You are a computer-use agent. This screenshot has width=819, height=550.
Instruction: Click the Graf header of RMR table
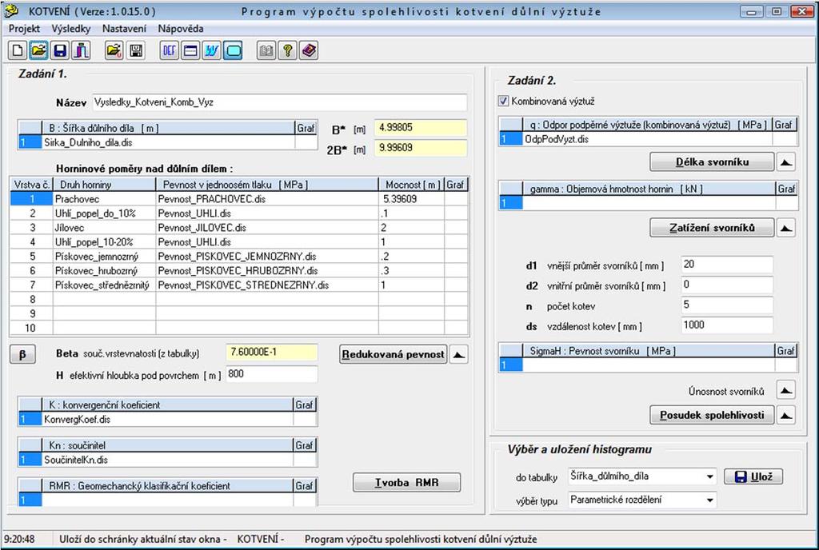[x=305, y=486]
